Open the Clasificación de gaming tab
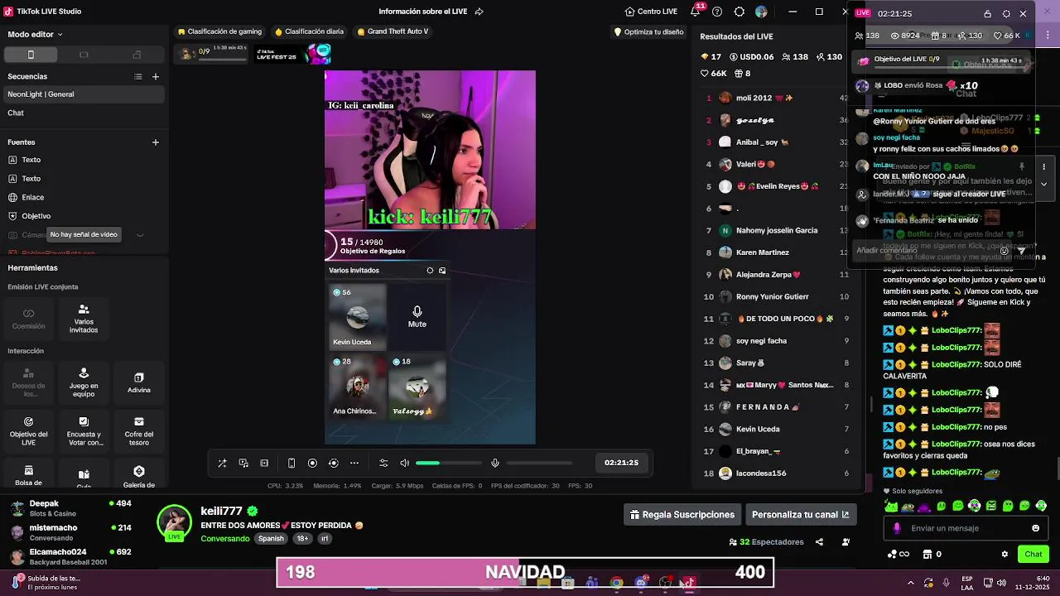 click(x=219, y=31)
